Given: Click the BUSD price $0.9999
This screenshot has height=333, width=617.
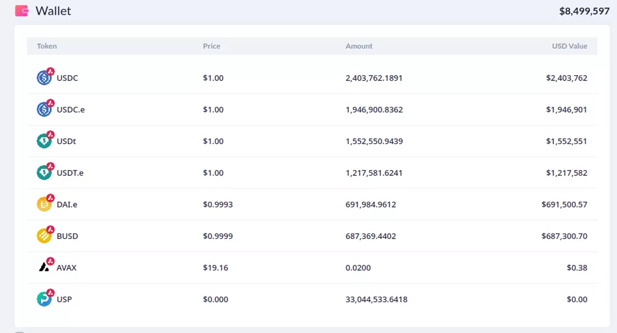Looking at the screenshot, I should [218, 236].
